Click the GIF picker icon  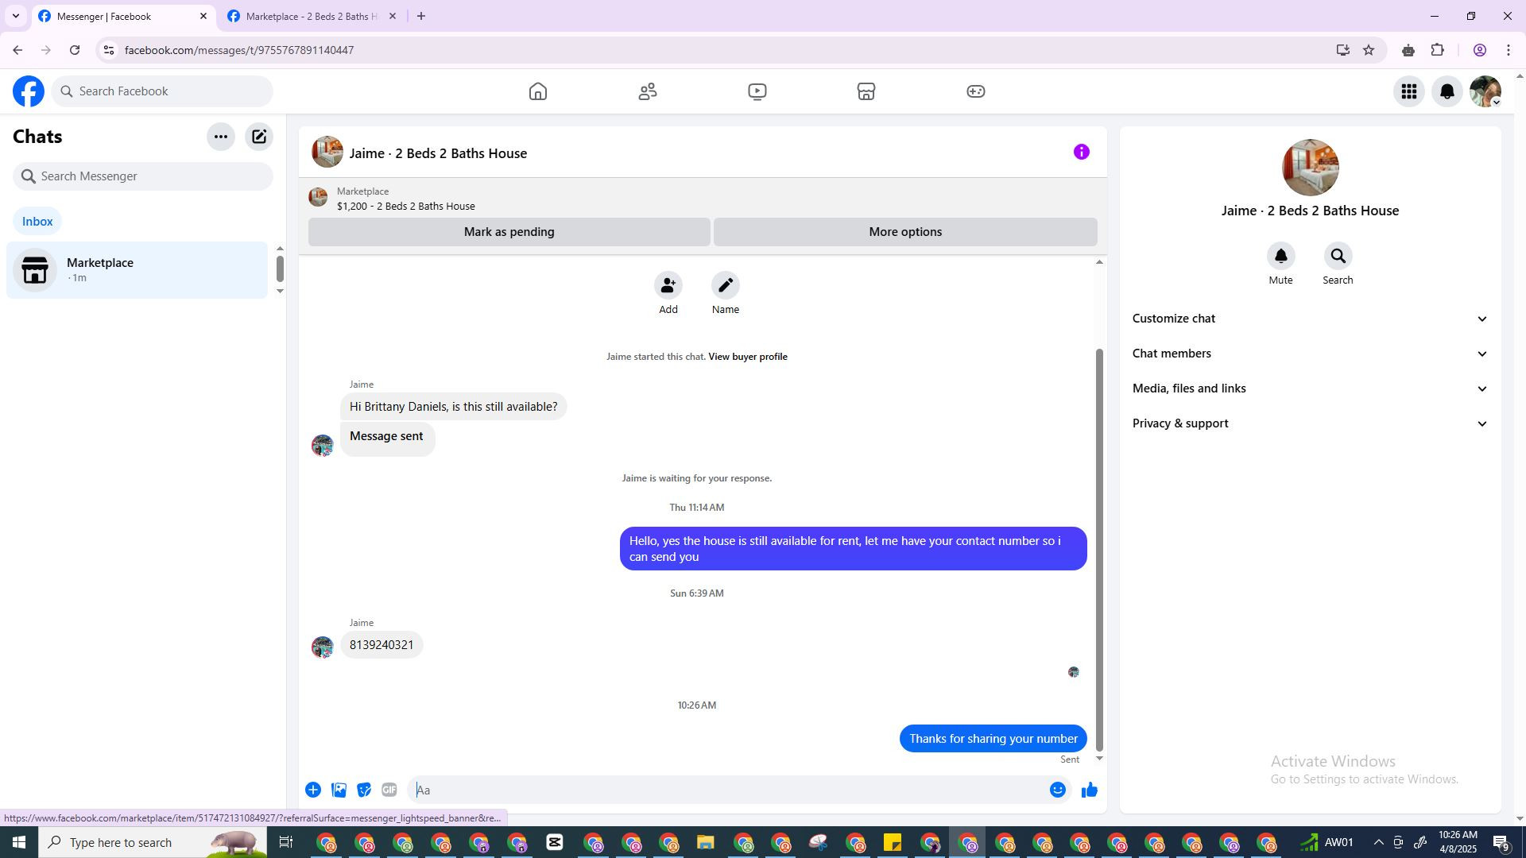[389, 790]
